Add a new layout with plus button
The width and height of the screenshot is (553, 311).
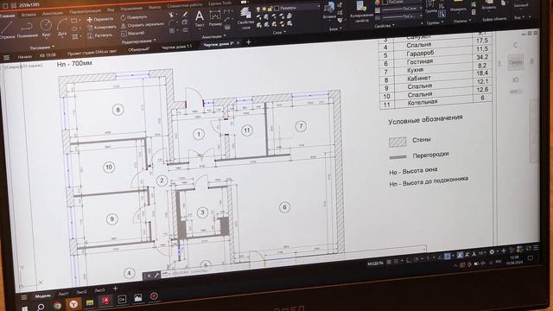pos(115,289)
